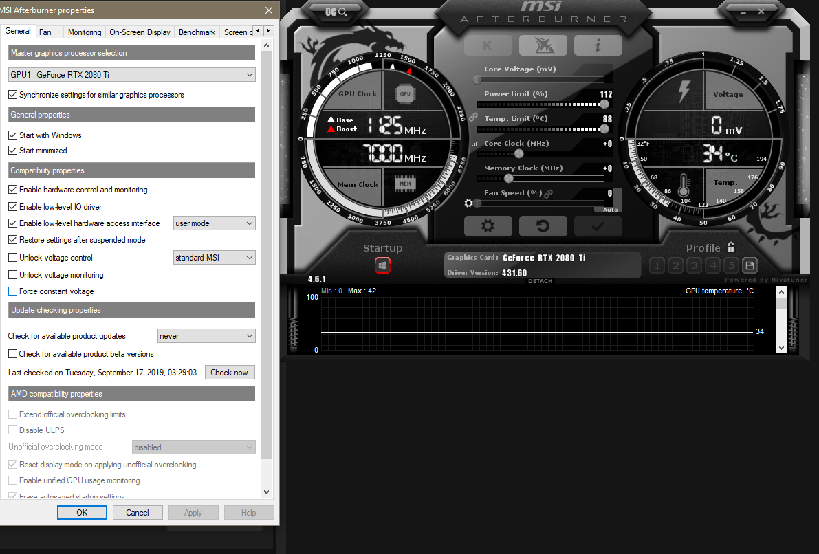
Task: Click the MEM chip icon in gauge
Action: click(x=405, y=184)
